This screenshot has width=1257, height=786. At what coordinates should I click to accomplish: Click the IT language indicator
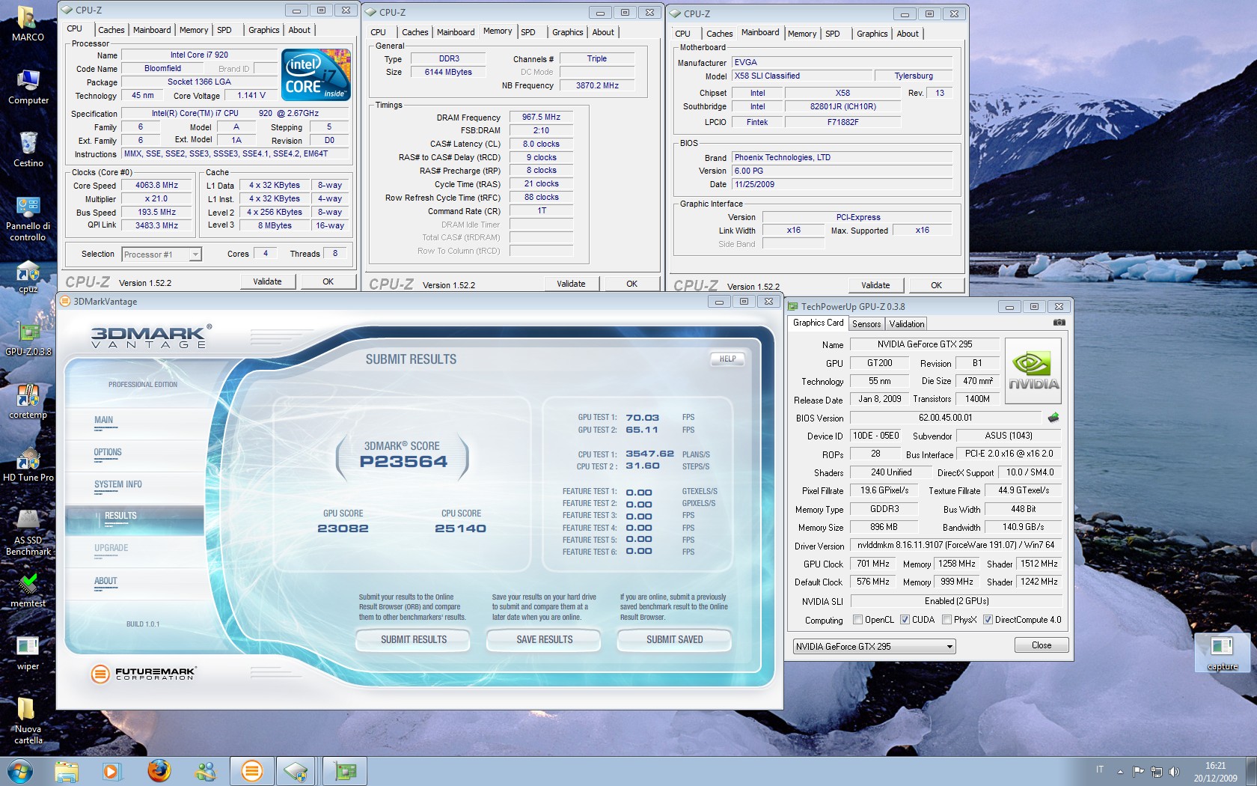click(x=1100, y=770)
